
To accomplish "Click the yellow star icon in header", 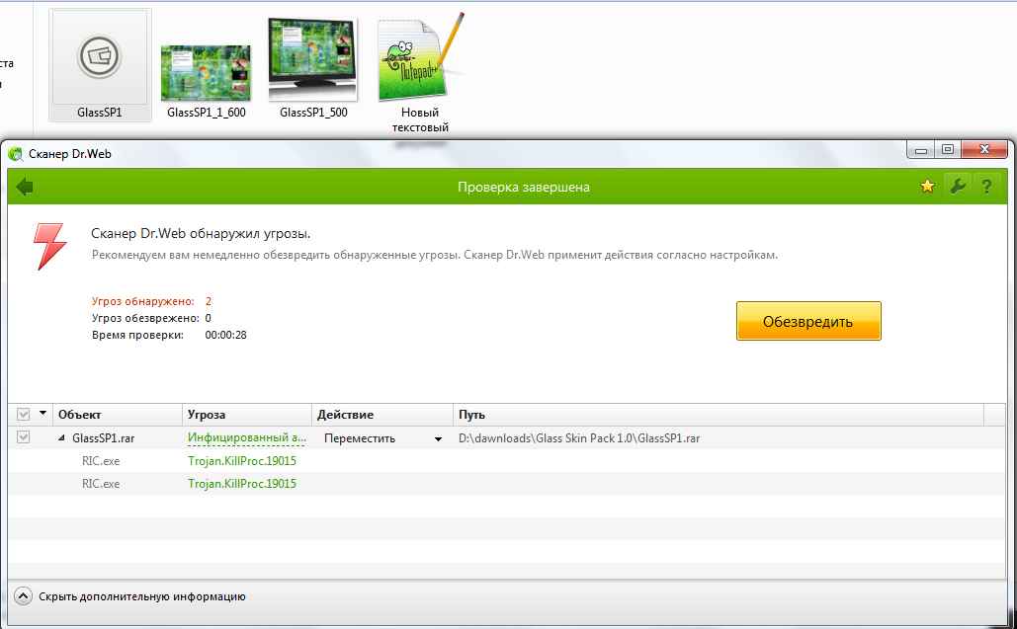I will (x=927, y=187).
